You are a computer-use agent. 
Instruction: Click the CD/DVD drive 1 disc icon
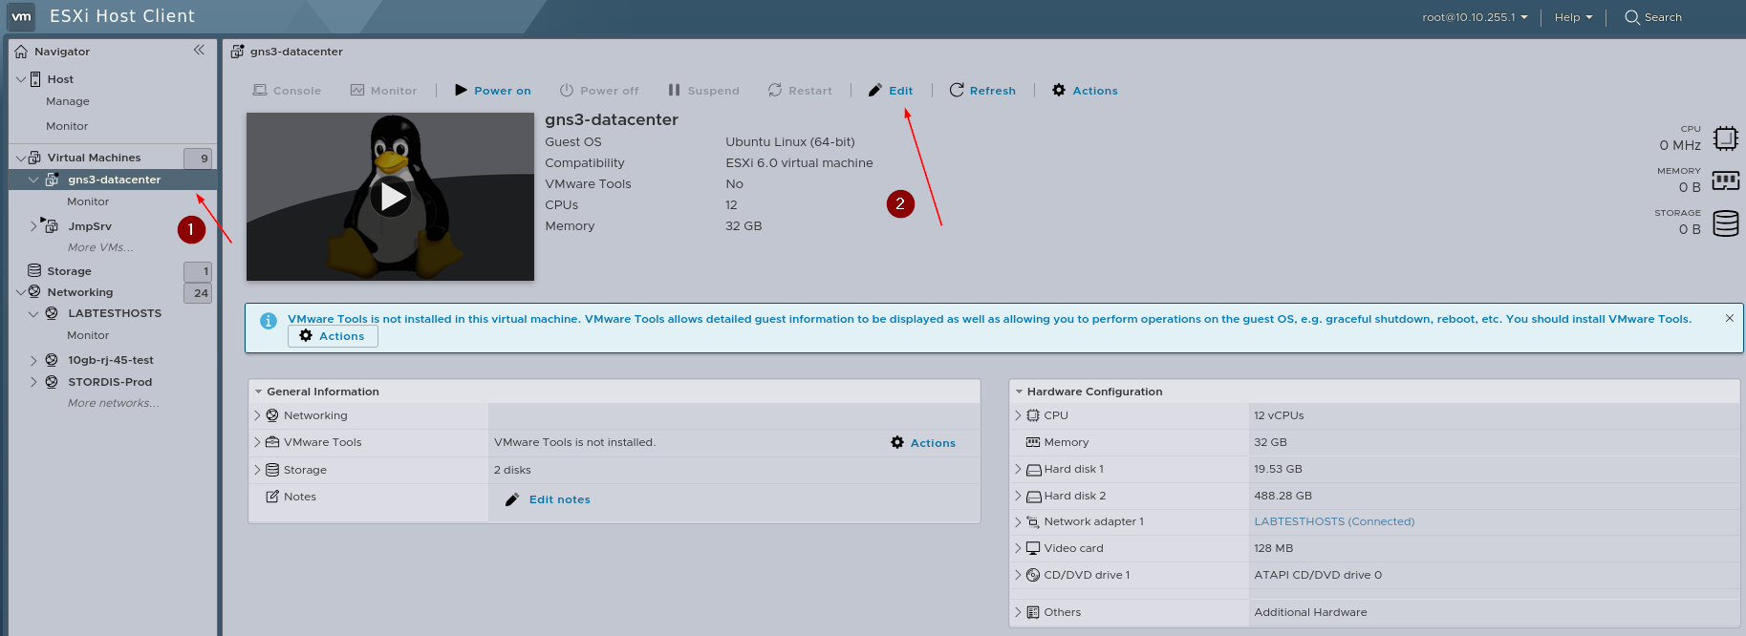click(1033, 575)
